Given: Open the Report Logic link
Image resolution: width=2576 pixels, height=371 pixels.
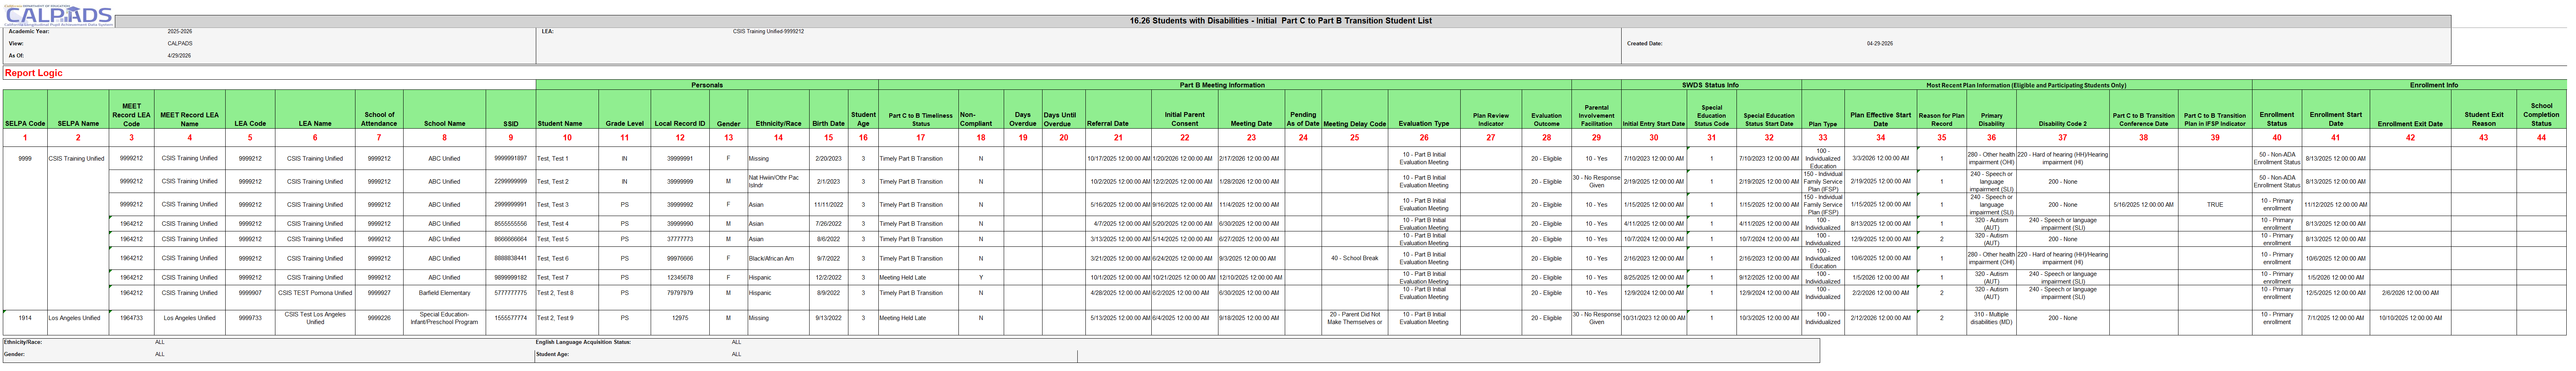Looking at the screenshot, I should pyautogui.click(x=33, y=73).
